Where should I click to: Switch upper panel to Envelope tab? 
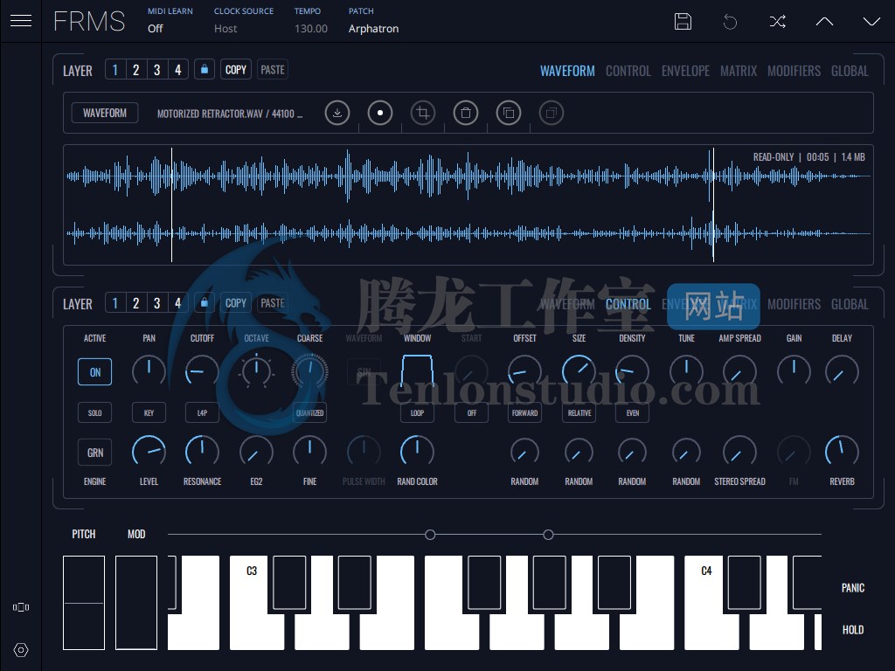tap(685, 71)
